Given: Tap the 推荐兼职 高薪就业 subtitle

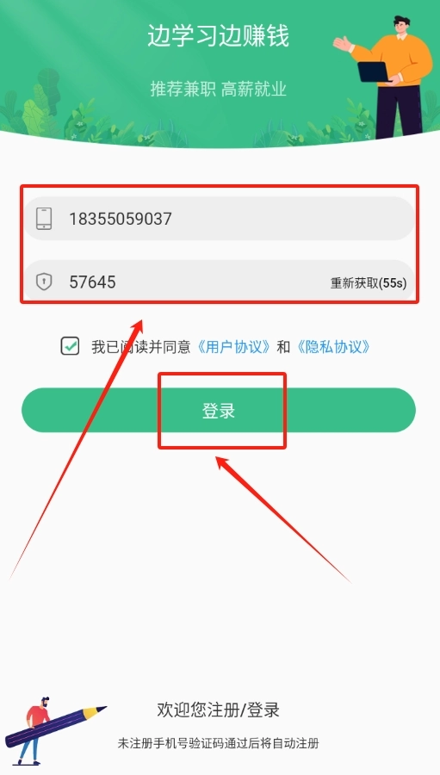Looking at the screenshot, I should click(x=218, y=90).
